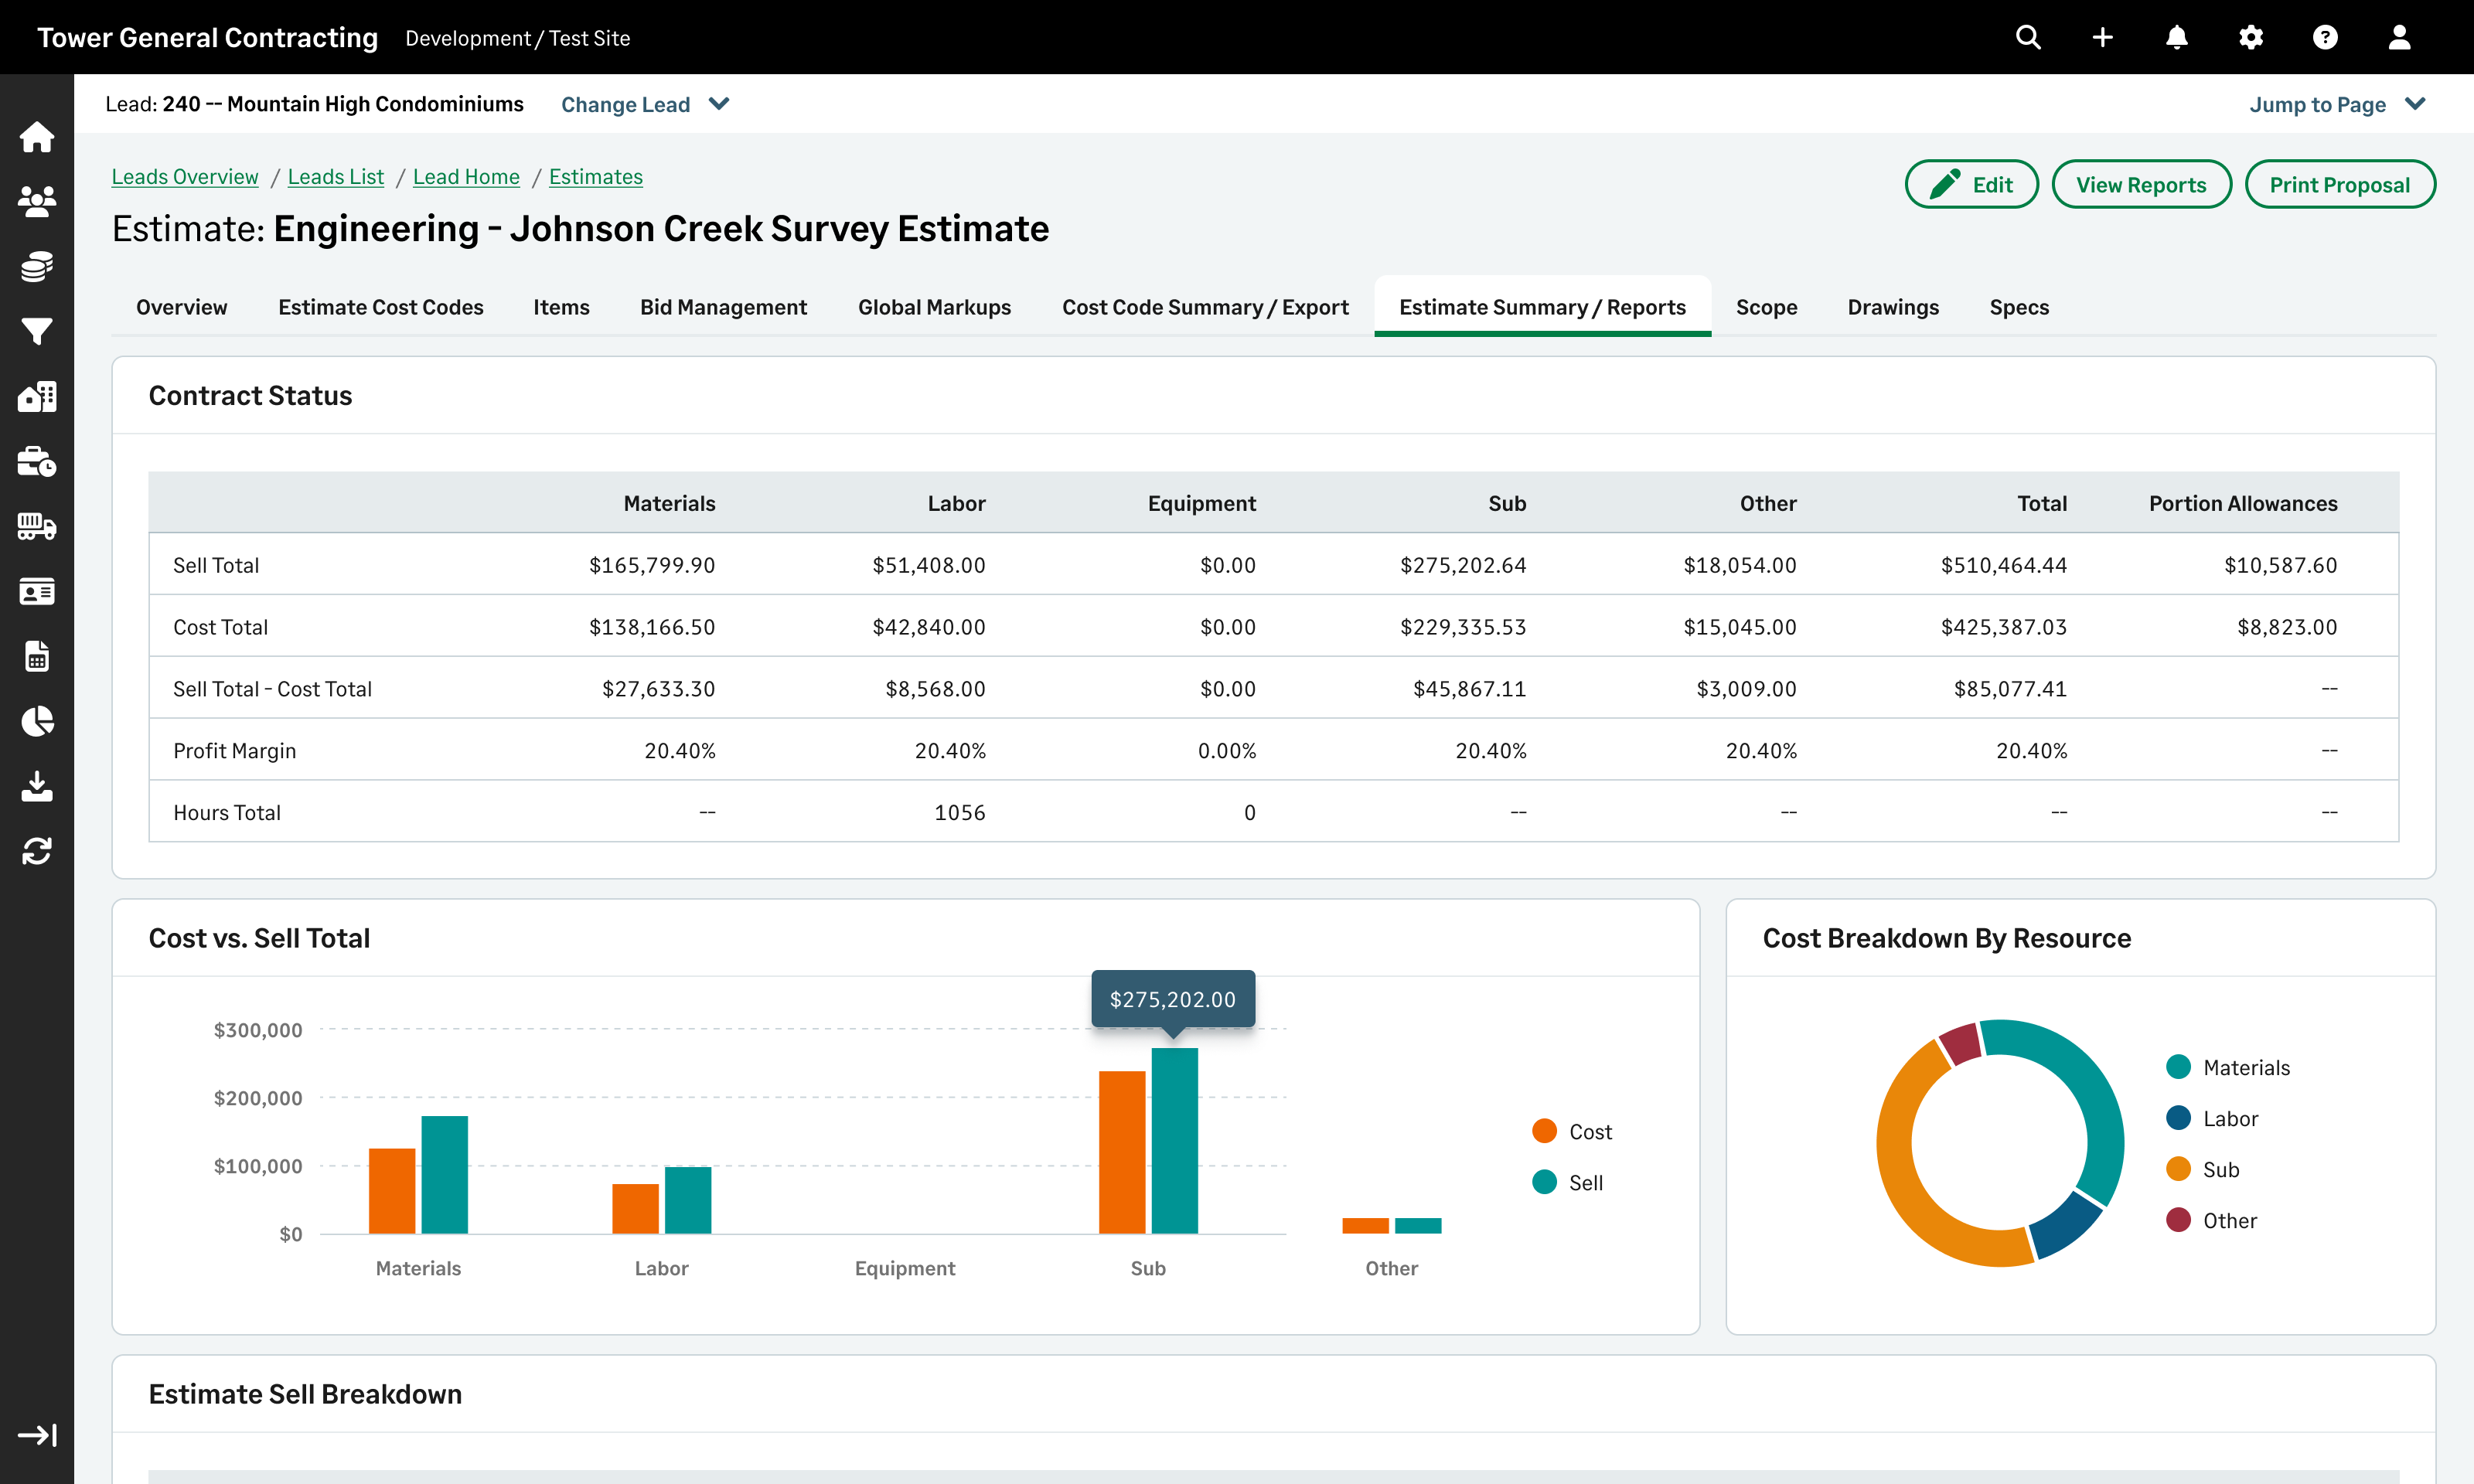Screen dimensions: 2474x1484
Task: Follow the Leads Overview breadcrumb link
Action: [185, 177]
